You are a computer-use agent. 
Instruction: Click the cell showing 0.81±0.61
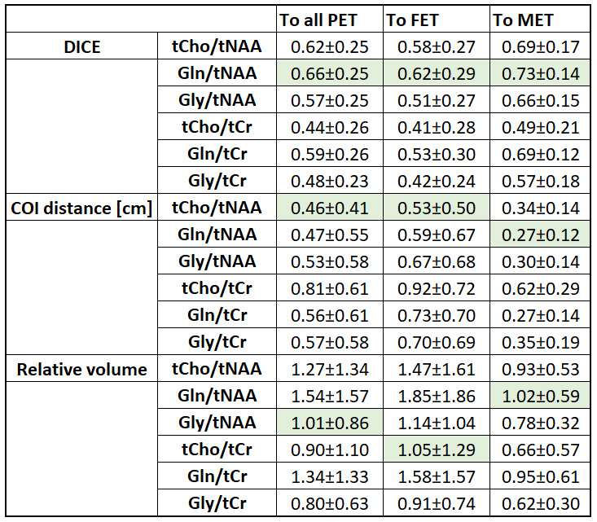pos(329,288)
